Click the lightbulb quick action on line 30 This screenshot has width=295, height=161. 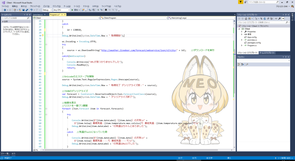click(43, 35)
